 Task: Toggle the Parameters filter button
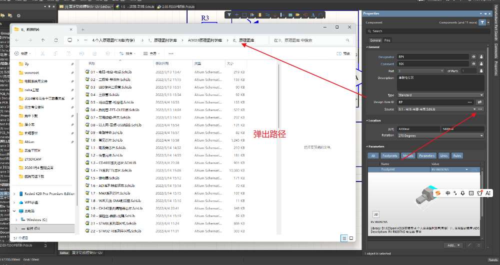point(426,155)
